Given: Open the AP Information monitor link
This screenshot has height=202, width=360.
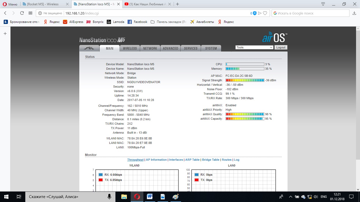Looking at the screenshot, I should coord(156,160).
